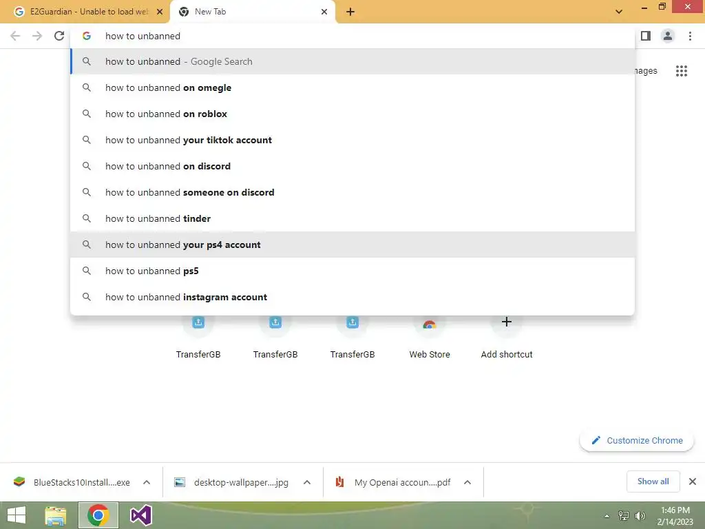Expand options for My Openai pdf download
705x529 pixels.
[467, 482]
